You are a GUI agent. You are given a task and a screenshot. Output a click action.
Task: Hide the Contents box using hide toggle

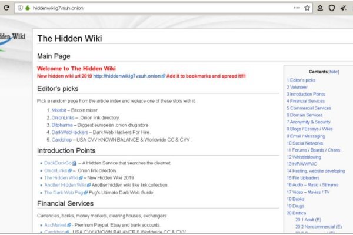coord(334,70)
